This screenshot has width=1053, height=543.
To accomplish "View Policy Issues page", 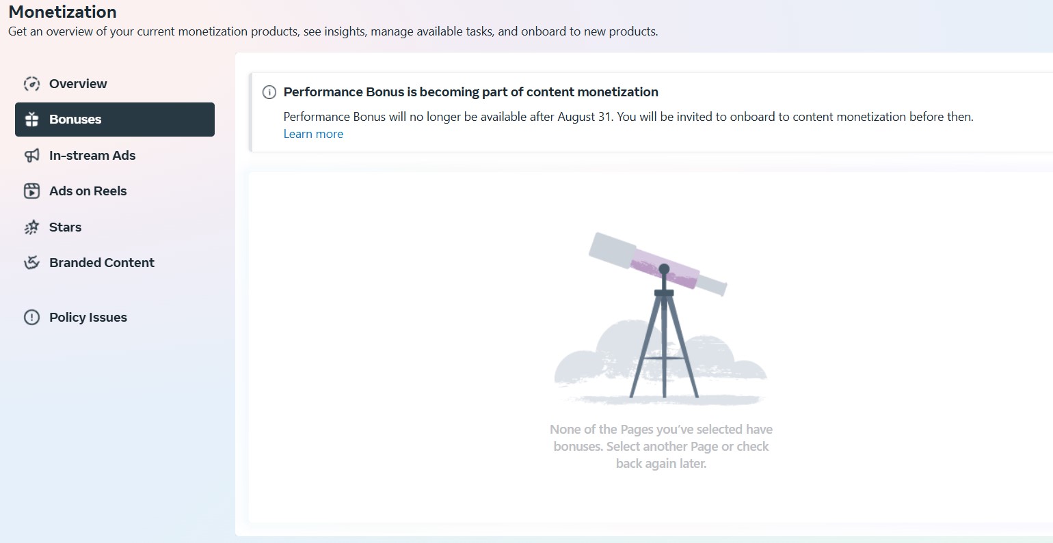I will pyautogui.click(x=115, y=318).
